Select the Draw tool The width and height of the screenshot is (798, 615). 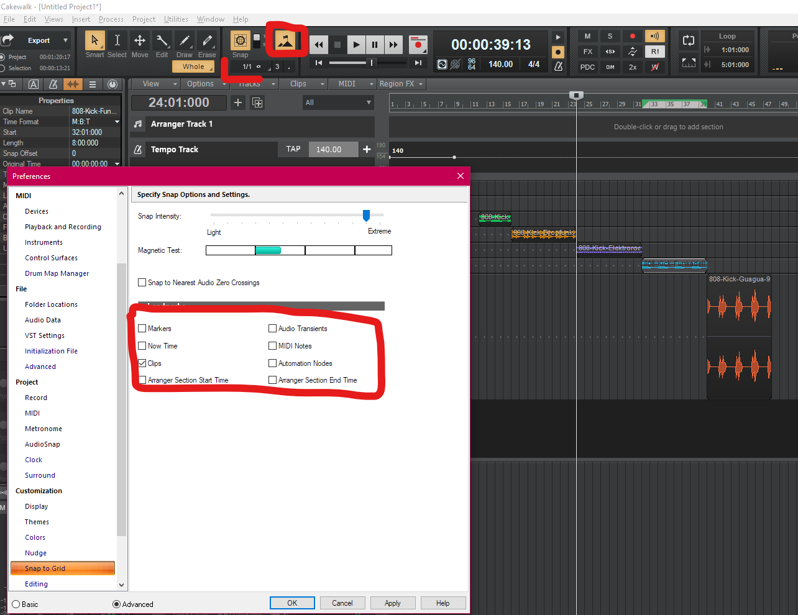185,40
